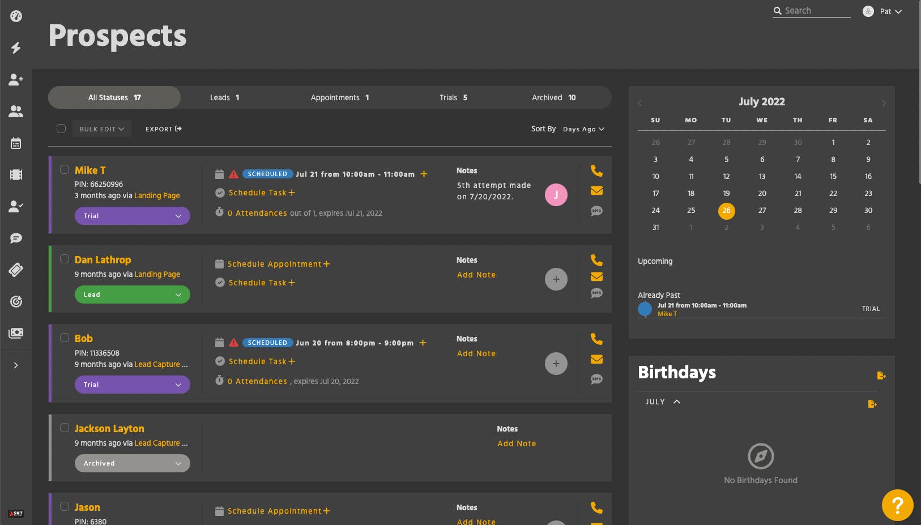The height and width of the screenshot is (525, 921).
Task: Click Add Note for Jackson Layton
Action: pos(517,443)
